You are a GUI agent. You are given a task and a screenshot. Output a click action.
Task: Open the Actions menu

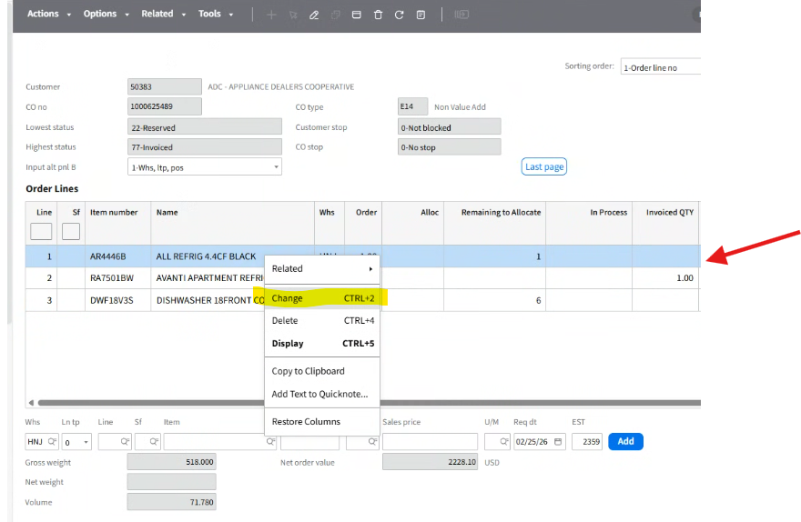[49, 14]
